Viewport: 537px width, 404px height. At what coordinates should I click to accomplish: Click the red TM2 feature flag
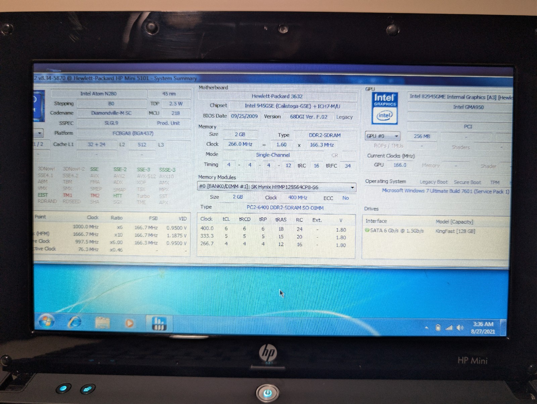coord(95,195)
